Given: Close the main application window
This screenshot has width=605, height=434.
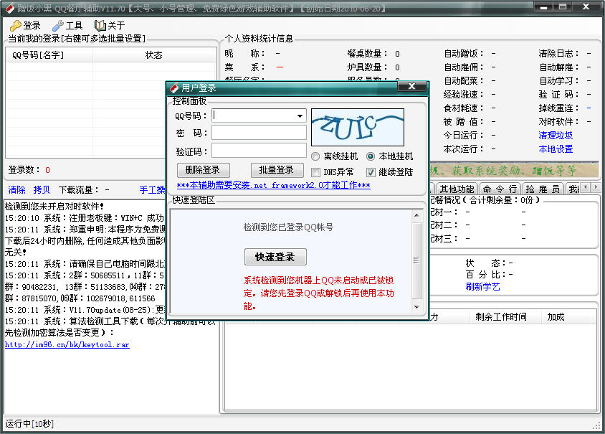Looking at the screenshot, I should 586,7.
